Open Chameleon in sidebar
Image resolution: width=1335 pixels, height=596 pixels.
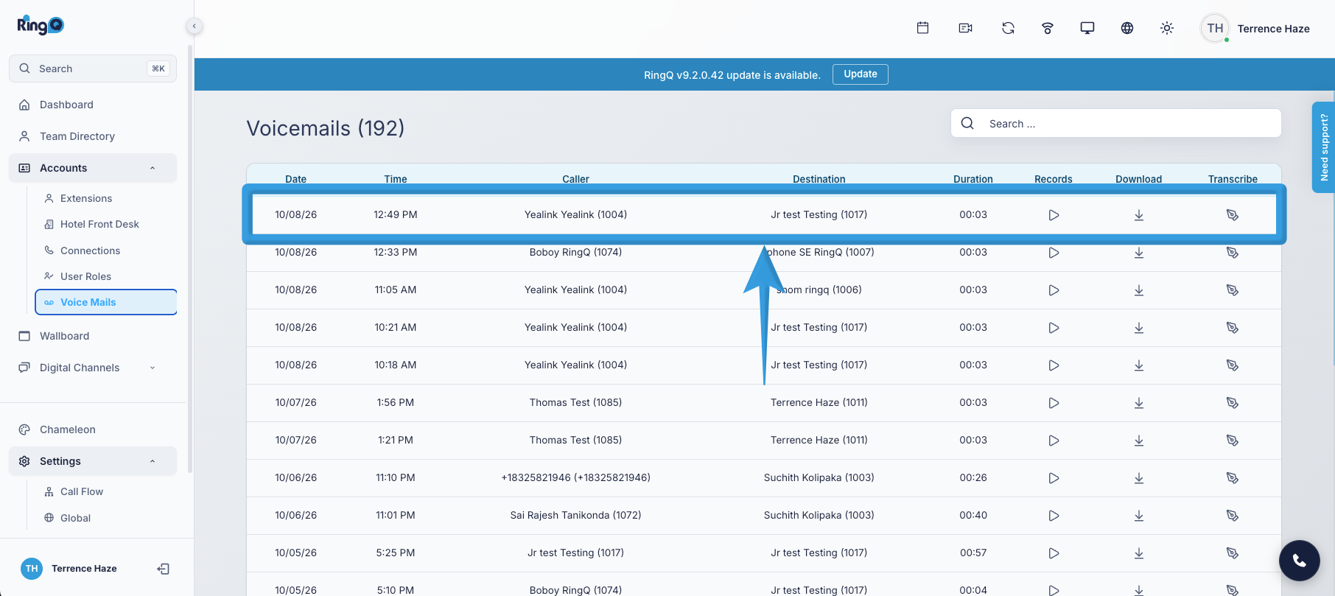click(x=93, y=430)
